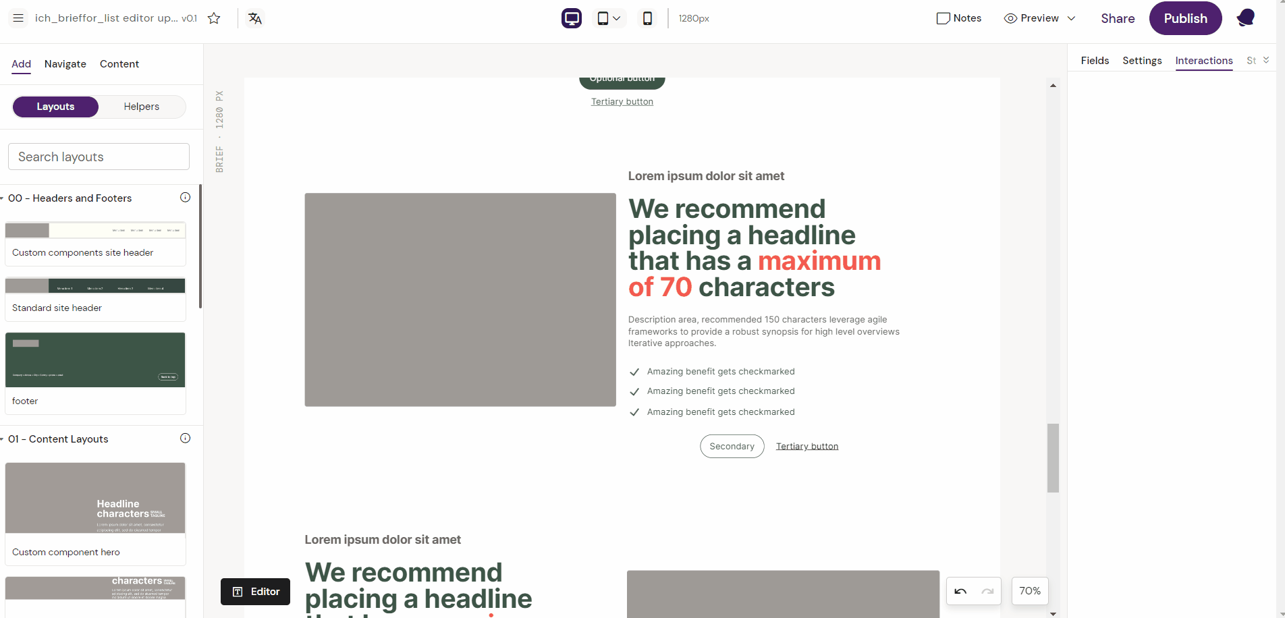1285x618 pixels.
Task: Switch to the Helpers toggle
Action: (x=141, y=107)
